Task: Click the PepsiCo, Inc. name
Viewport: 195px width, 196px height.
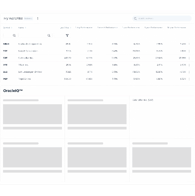Action: point(25,79)
